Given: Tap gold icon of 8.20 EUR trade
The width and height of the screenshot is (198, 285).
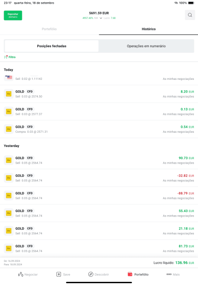Looking at the screenshot, I should 9,94.
